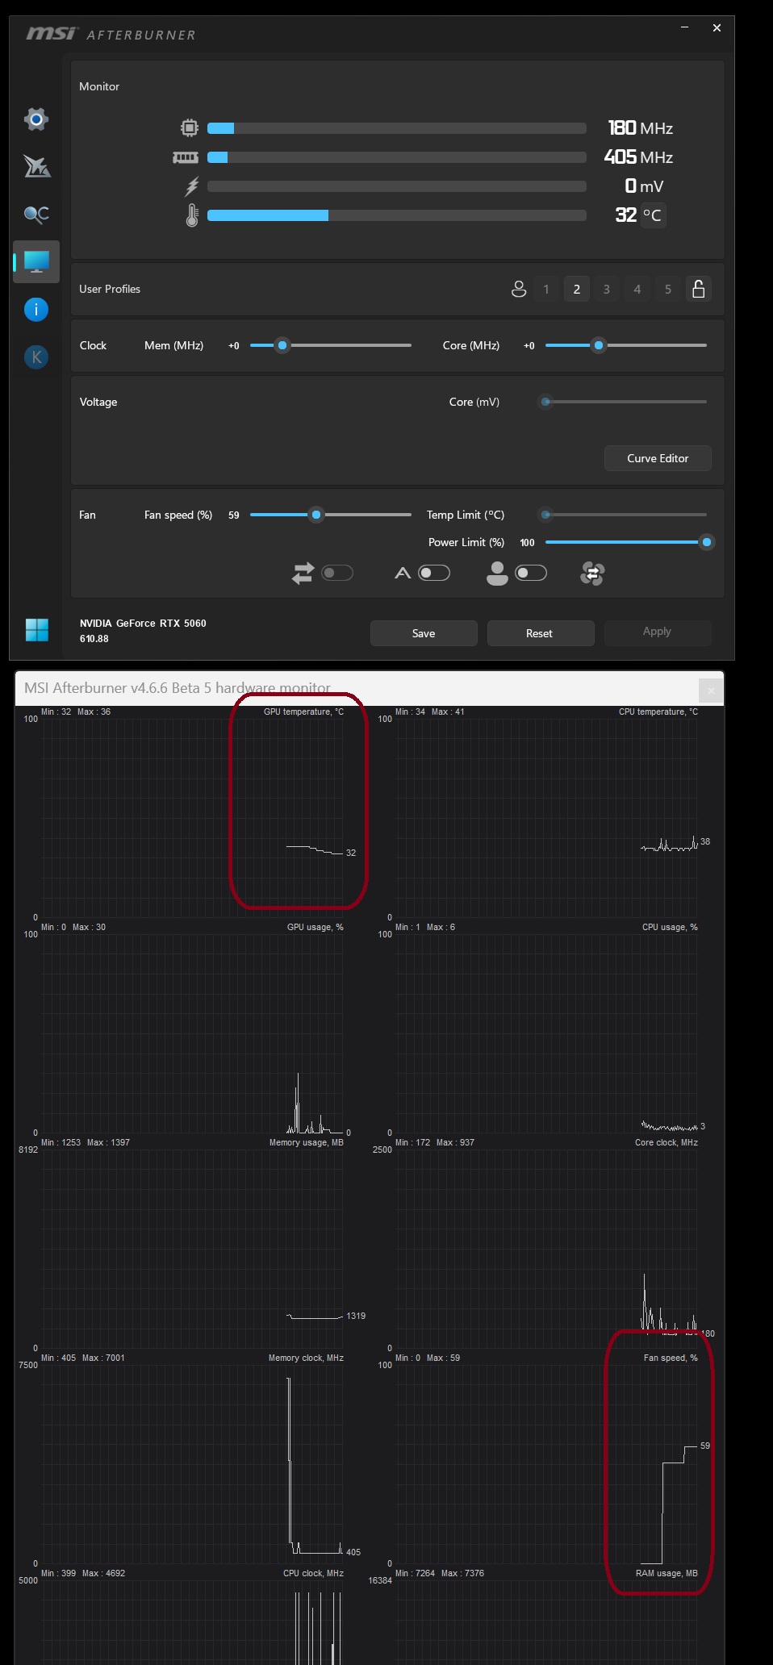This screenshot has height=1665, width=773.
Task: Select user profile 4
Action: point(637,289)
